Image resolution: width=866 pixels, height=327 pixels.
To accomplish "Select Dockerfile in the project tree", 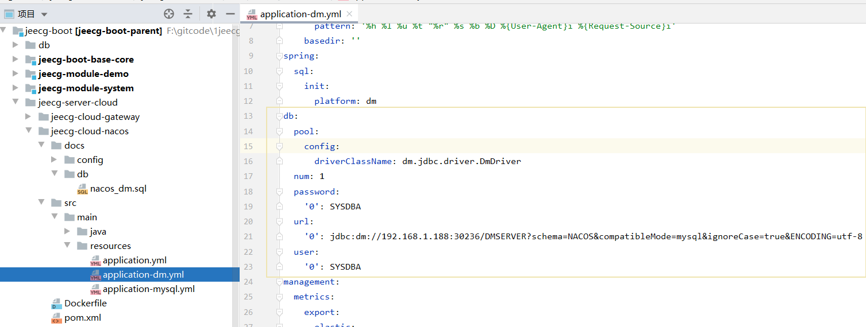I will coord(86,303).
